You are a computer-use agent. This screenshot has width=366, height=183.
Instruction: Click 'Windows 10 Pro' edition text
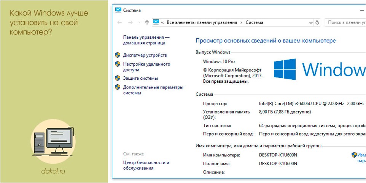pyautogui.click(x=219, y=62)
